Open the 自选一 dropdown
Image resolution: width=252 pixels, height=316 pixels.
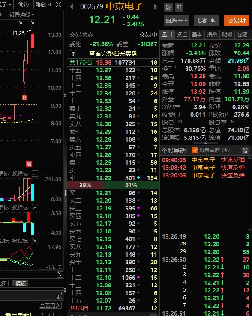tap(177, 21)
